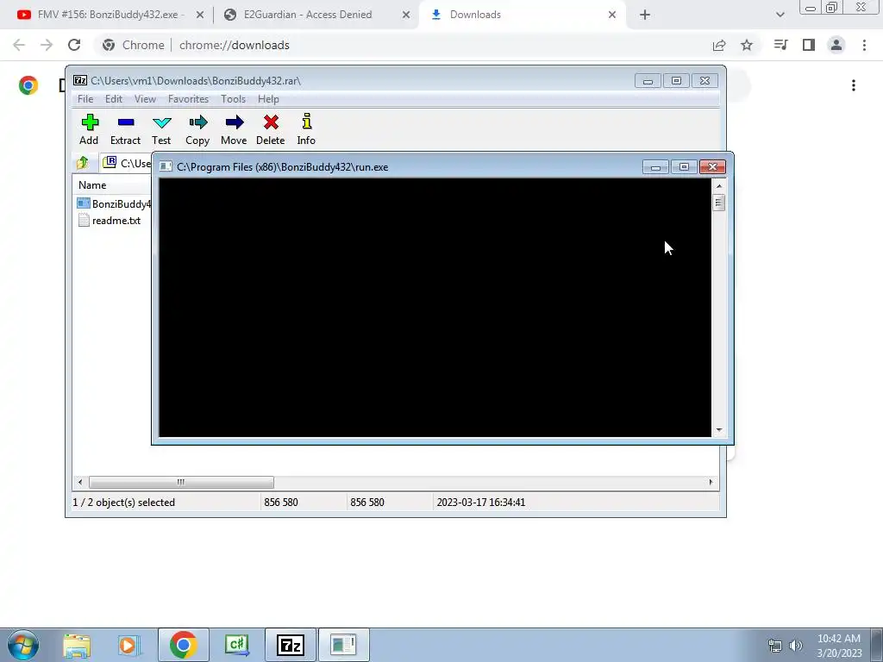Click the run.exe console scrollbar up arrow
The height and width of the screenshot is (662, 883).
718,186
